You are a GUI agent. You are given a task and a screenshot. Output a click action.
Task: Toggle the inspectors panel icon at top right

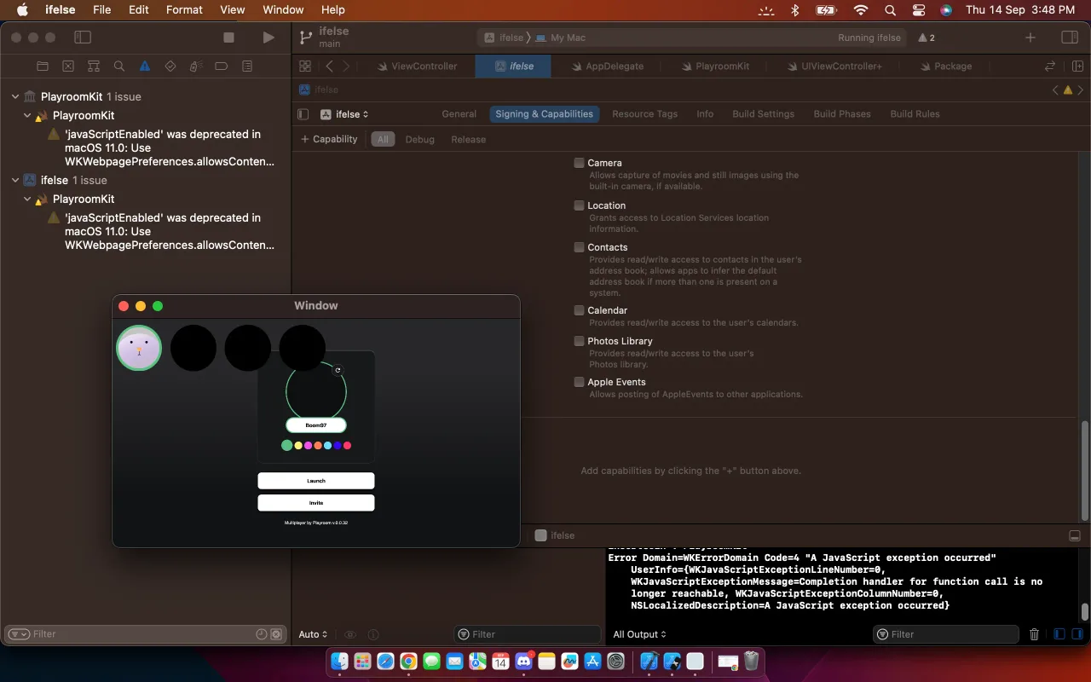click(1069, 38)
